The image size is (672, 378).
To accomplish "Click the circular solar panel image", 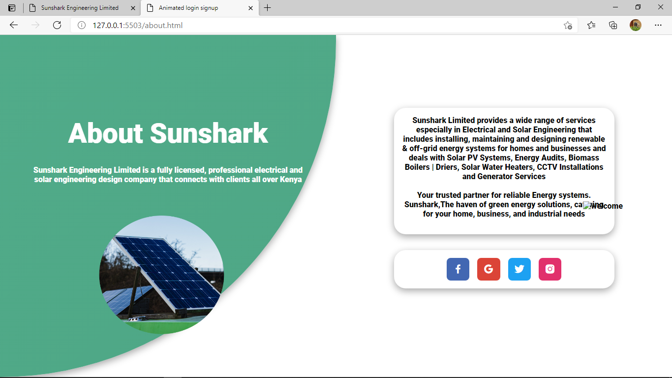I will (x=161, y=275).
